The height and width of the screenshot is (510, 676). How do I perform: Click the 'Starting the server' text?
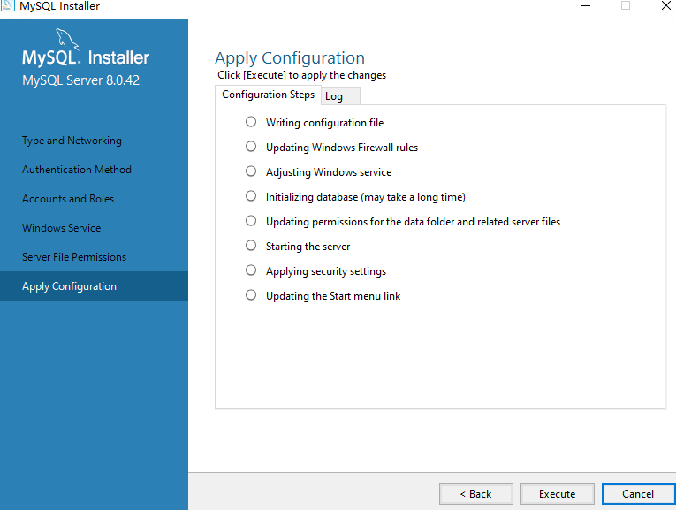(x=308, y=247)
